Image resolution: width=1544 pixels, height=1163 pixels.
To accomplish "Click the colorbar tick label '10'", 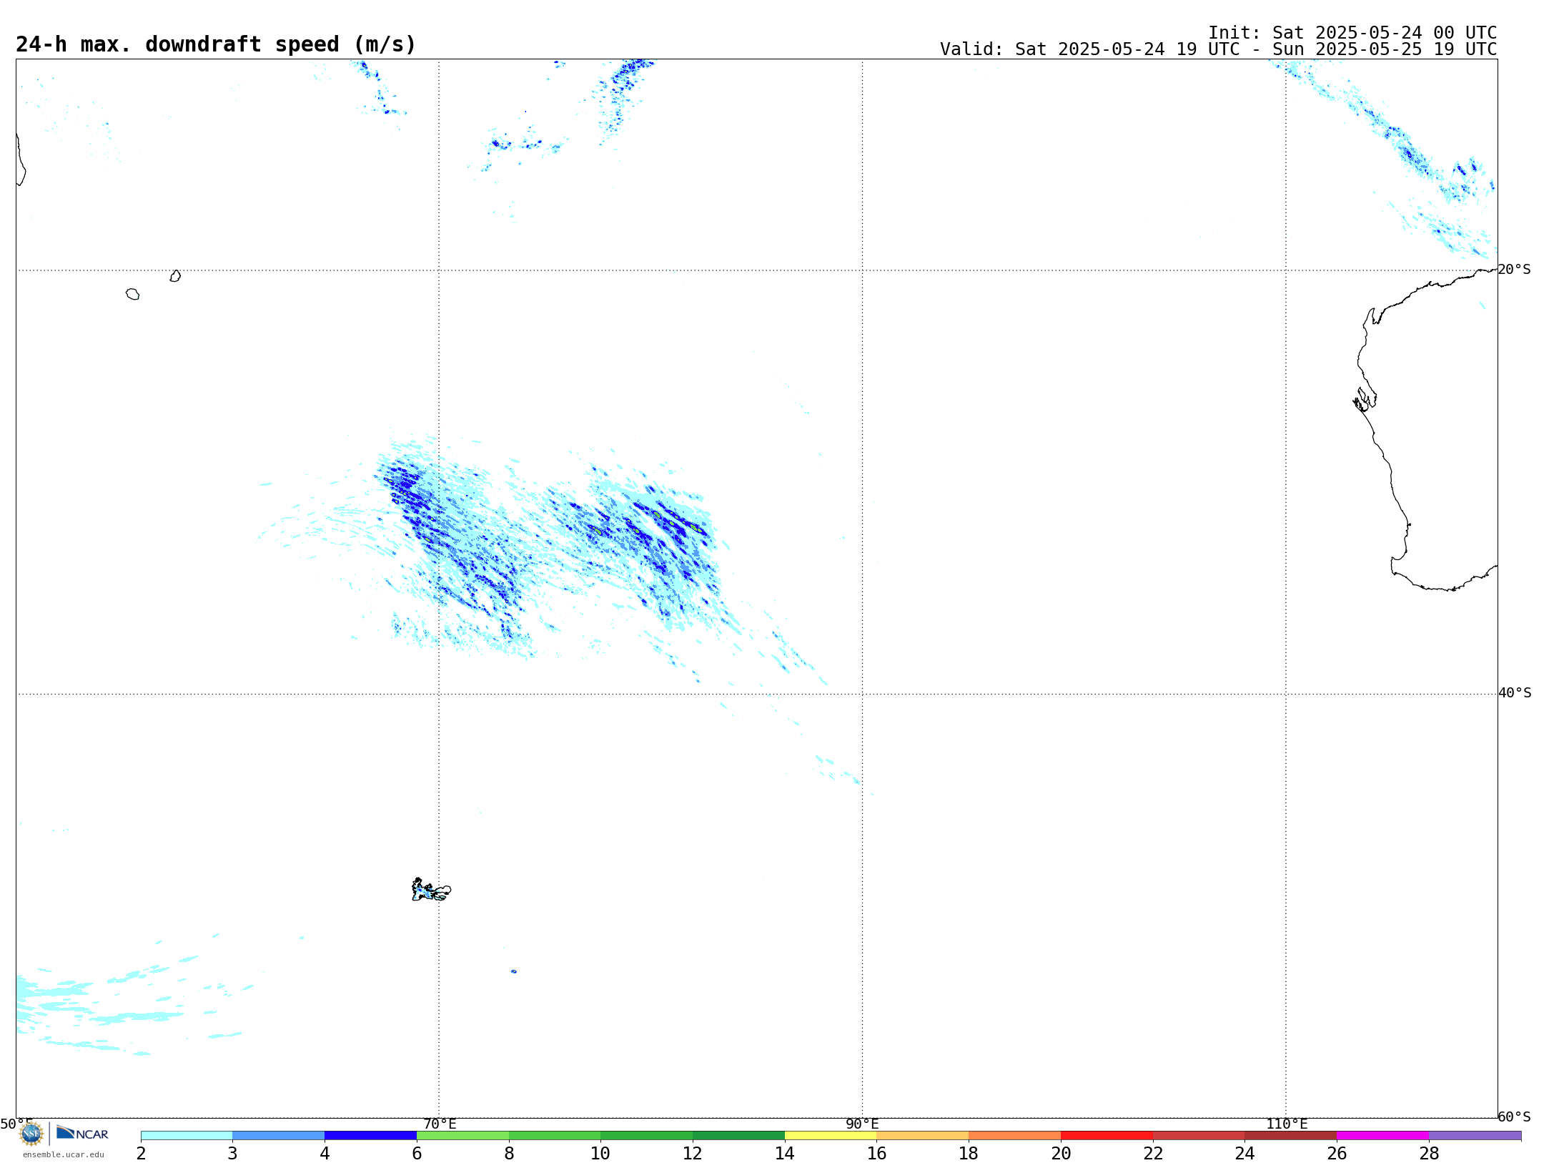I will click(x=600, y=1154).
